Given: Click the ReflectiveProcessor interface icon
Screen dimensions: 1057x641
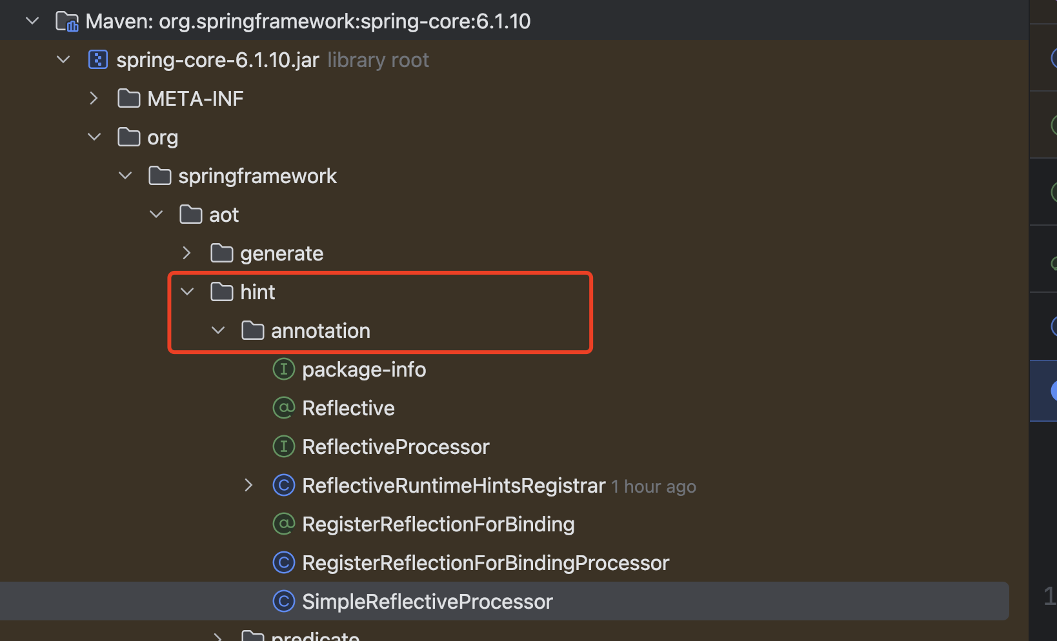Looking at the screenshot, I should pyautogui.click(x=284, y=447).
